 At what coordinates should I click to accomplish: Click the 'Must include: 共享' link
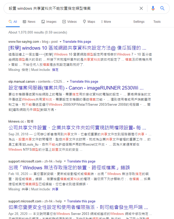55,189
